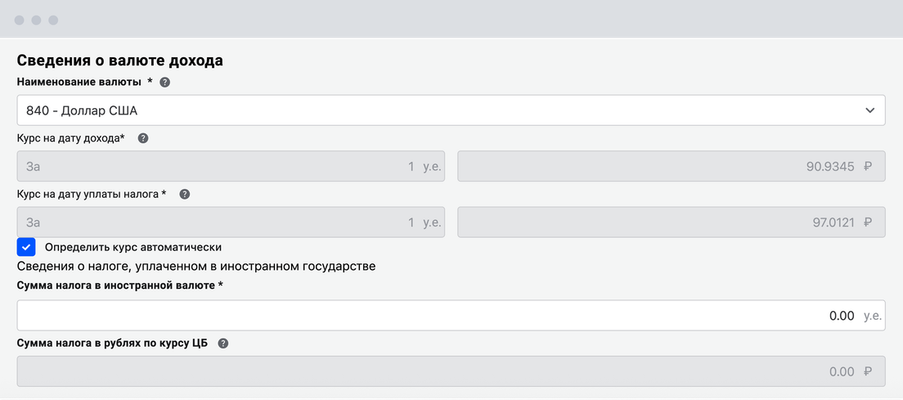Open help for Курс на дату уплаты налога
Viewport: 903px width, 400px height.
tap(185, 195)
